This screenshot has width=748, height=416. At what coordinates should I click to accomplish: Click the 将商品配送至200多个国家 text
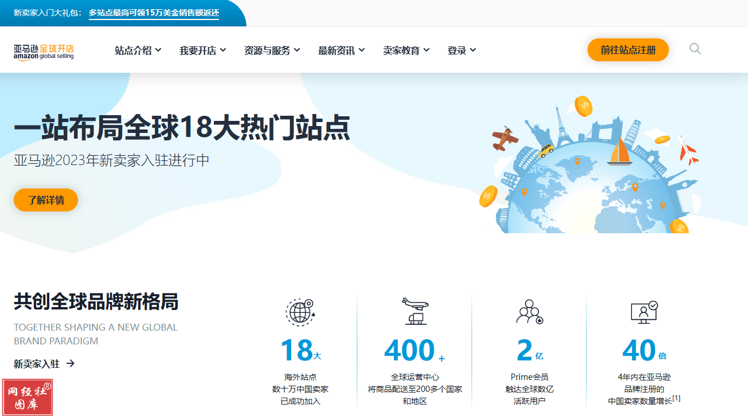pos(415,389)
